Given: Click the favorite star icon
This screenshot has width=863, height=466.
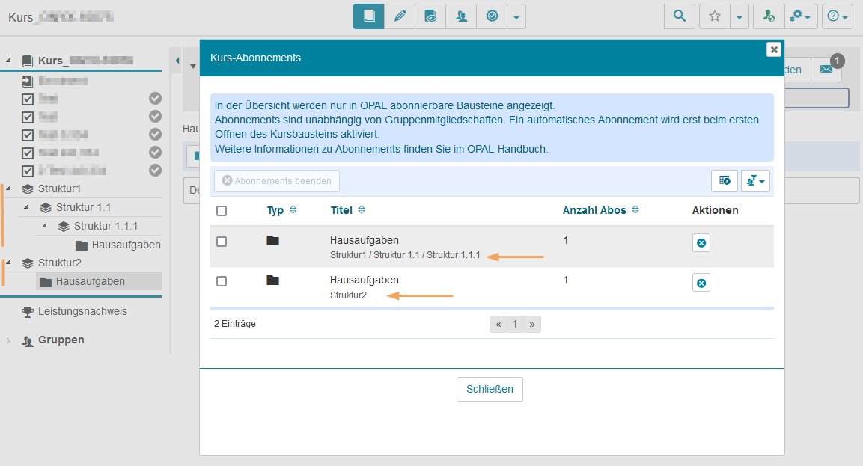Looking at the screenshot, I should [x=714, y=16].
